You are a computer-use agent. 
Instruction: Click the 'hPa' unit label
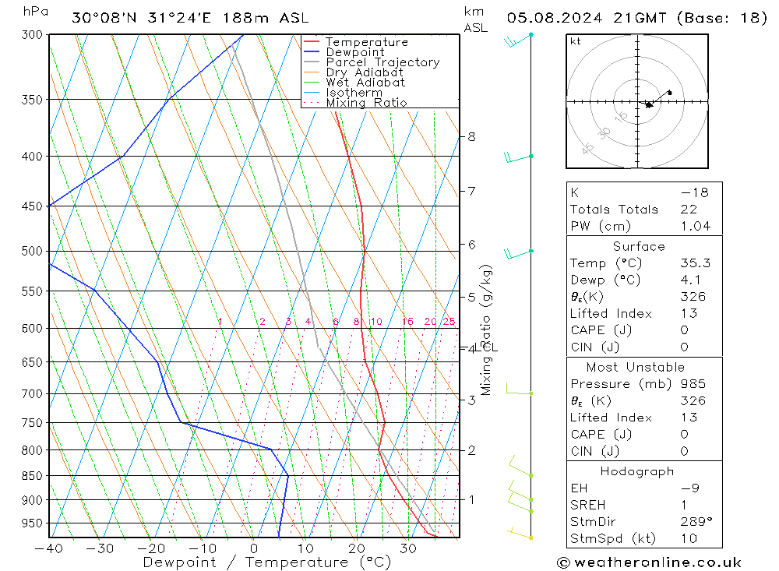tap(35, 12)
